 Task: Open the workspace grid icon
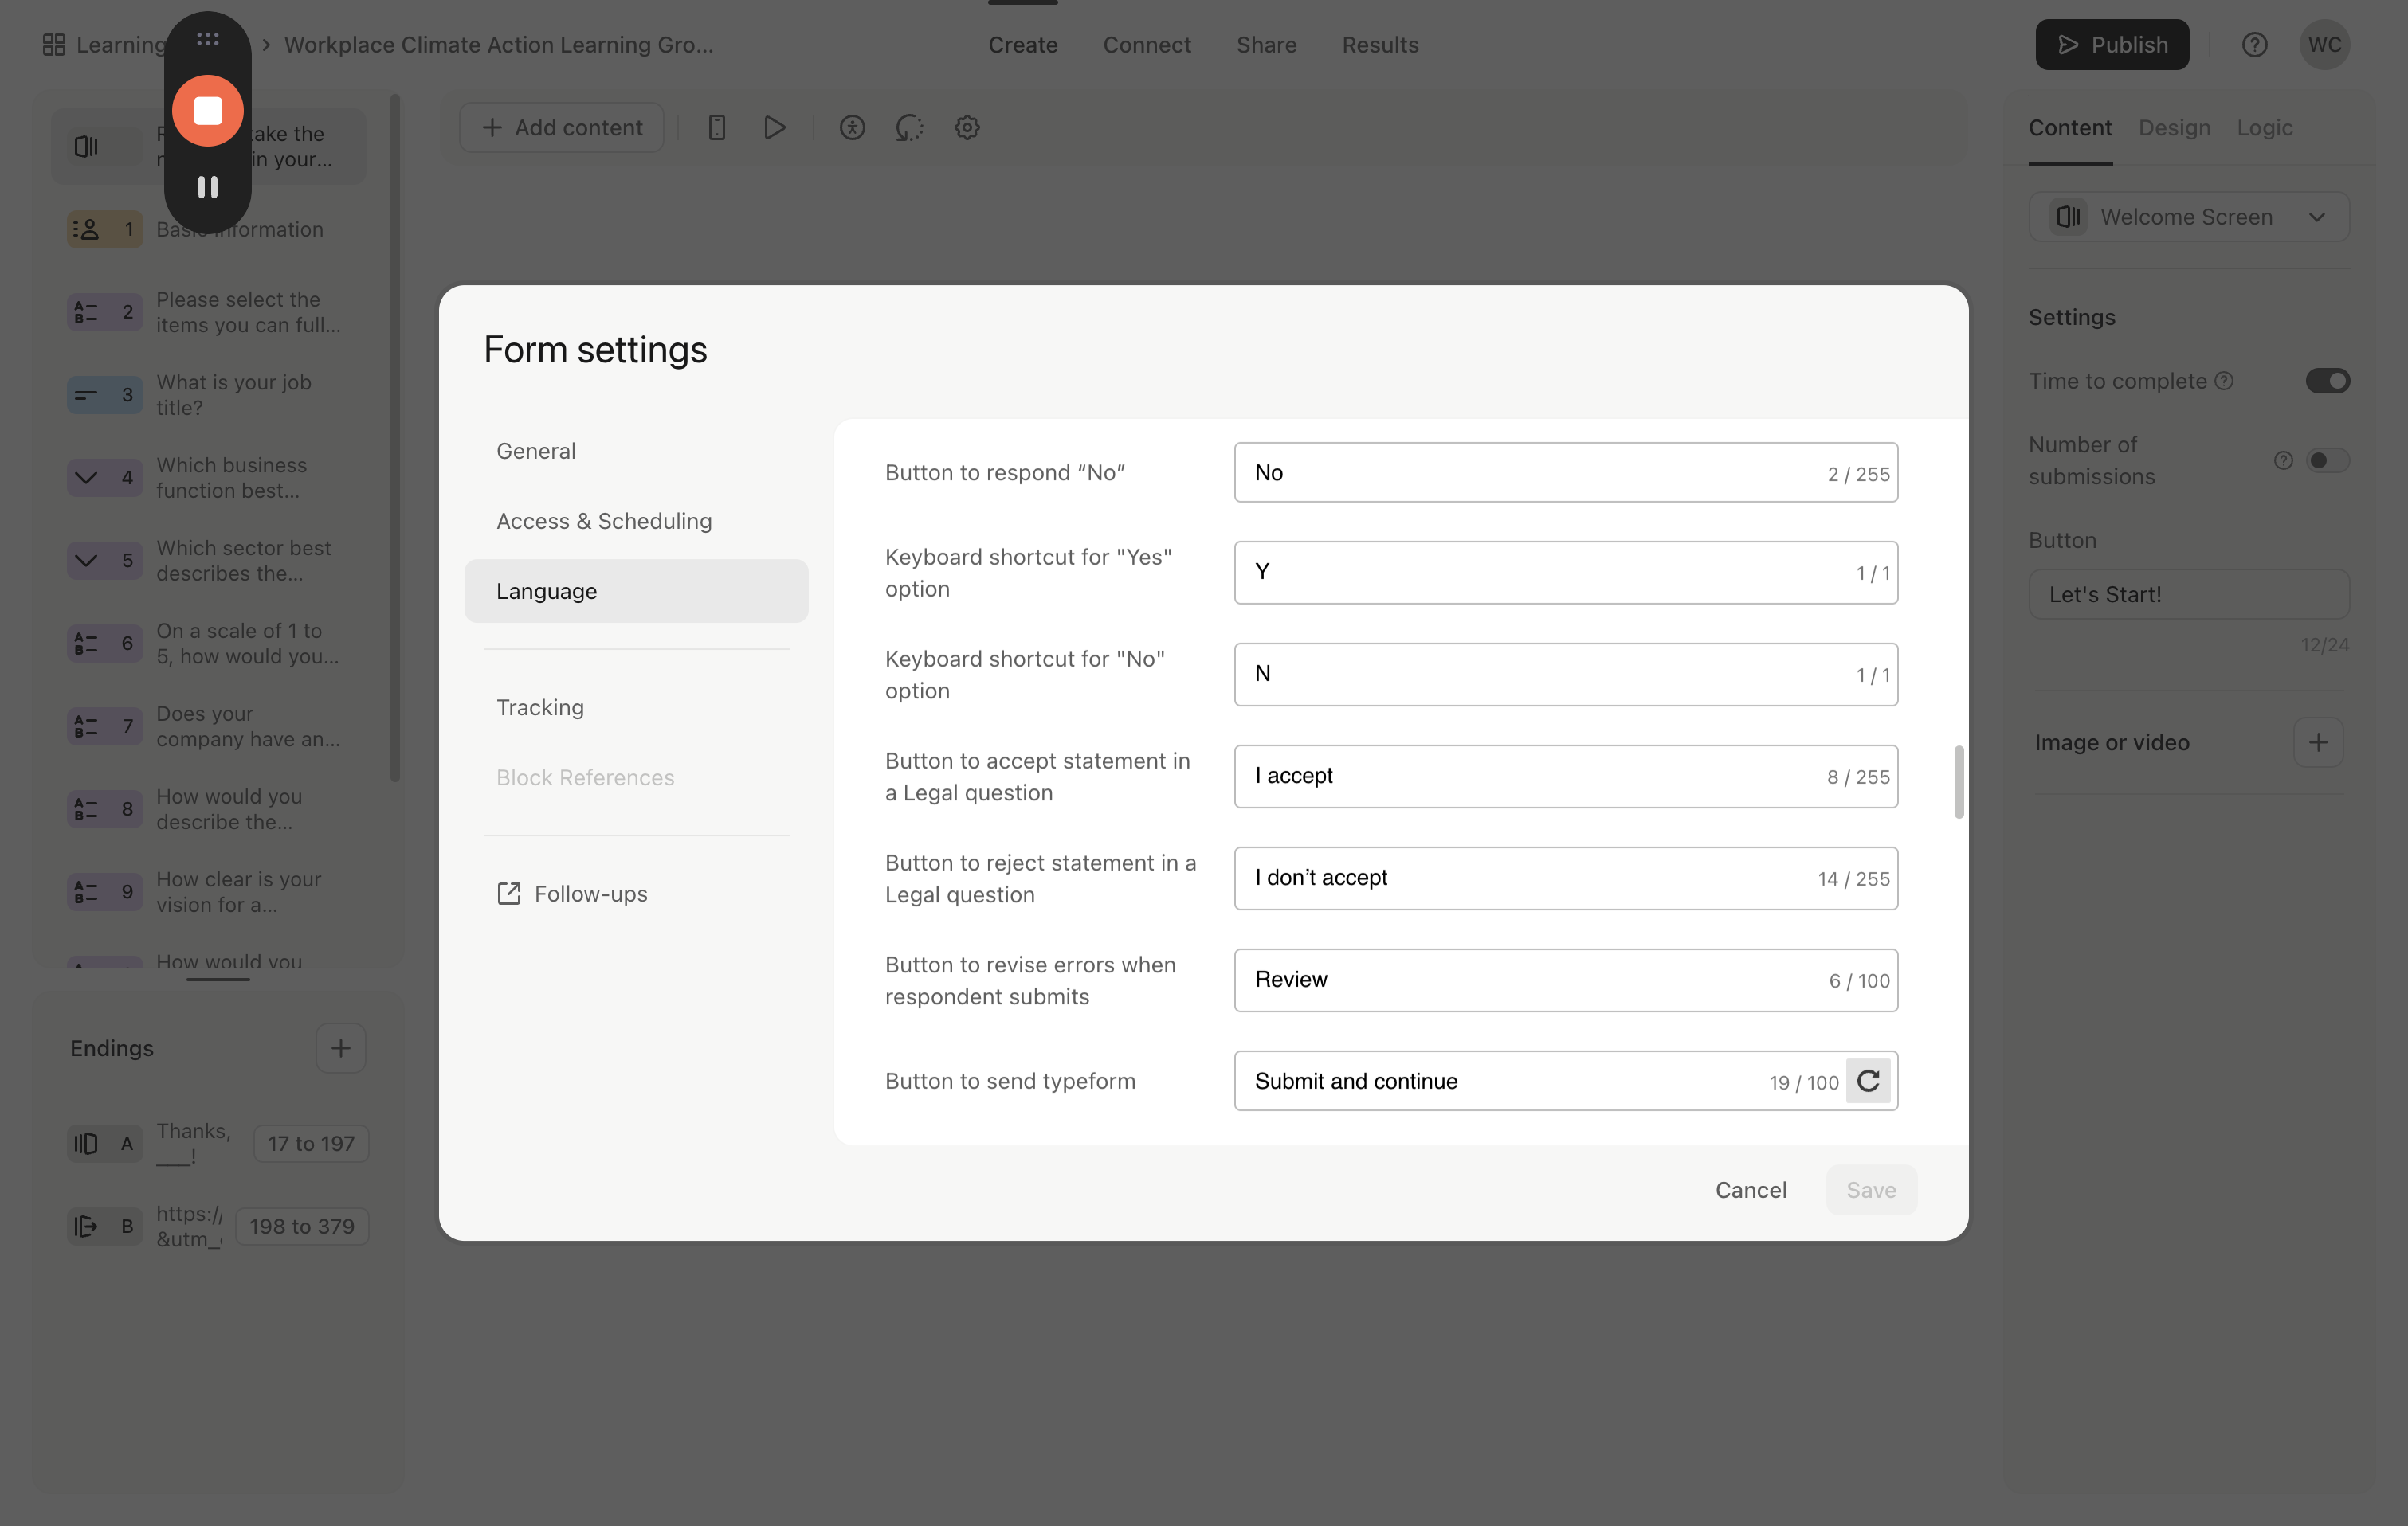pyautogui.click(x=54, y=45)
